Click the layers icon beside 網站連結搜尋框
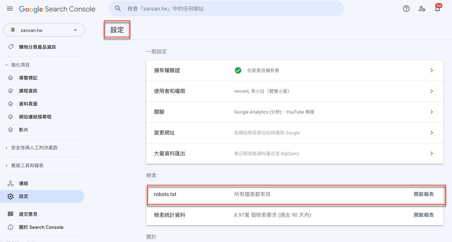The width and height of the screenshot is (452, 242). click(x=11, y=117)
